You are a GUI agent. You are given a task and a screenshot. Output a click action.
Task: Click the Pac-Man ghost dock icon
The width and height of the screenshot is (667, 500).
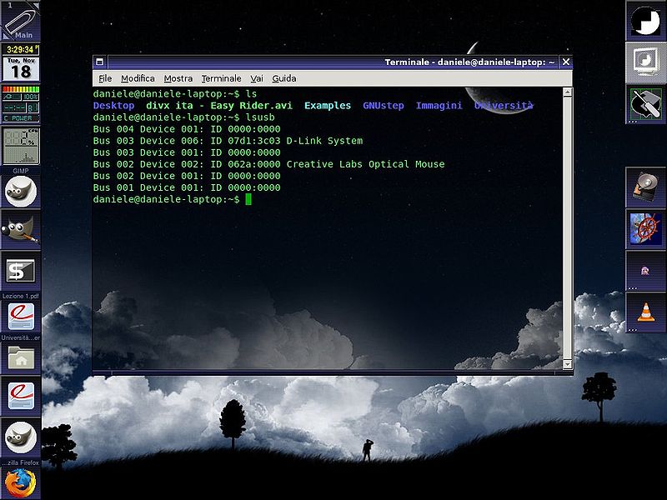pyautogui.click(x=645, y=271)
